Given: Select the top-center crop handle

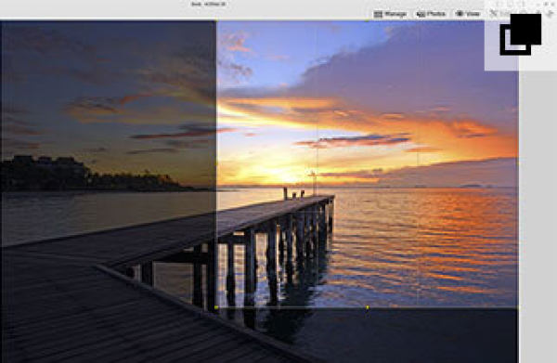Looking at the screenshot, I should pos(367,21).
